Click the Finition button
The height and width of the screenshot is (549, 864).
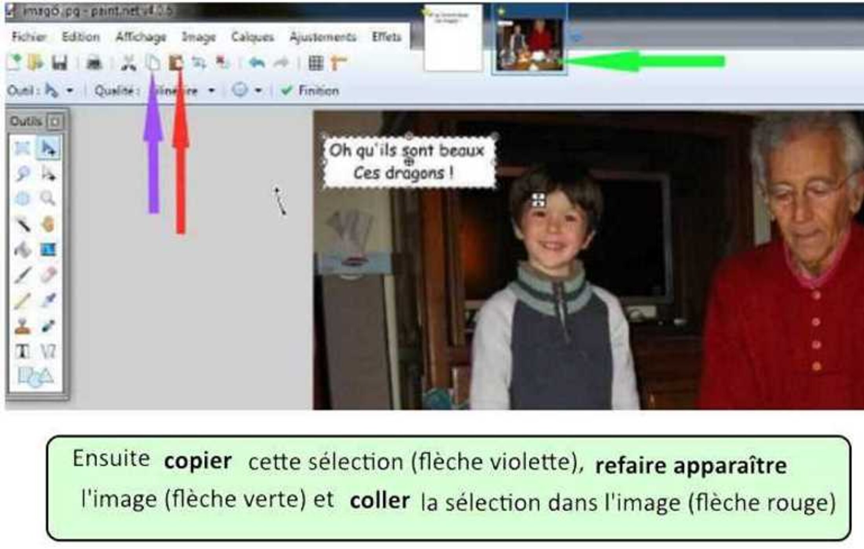click(x=310, y=91)
